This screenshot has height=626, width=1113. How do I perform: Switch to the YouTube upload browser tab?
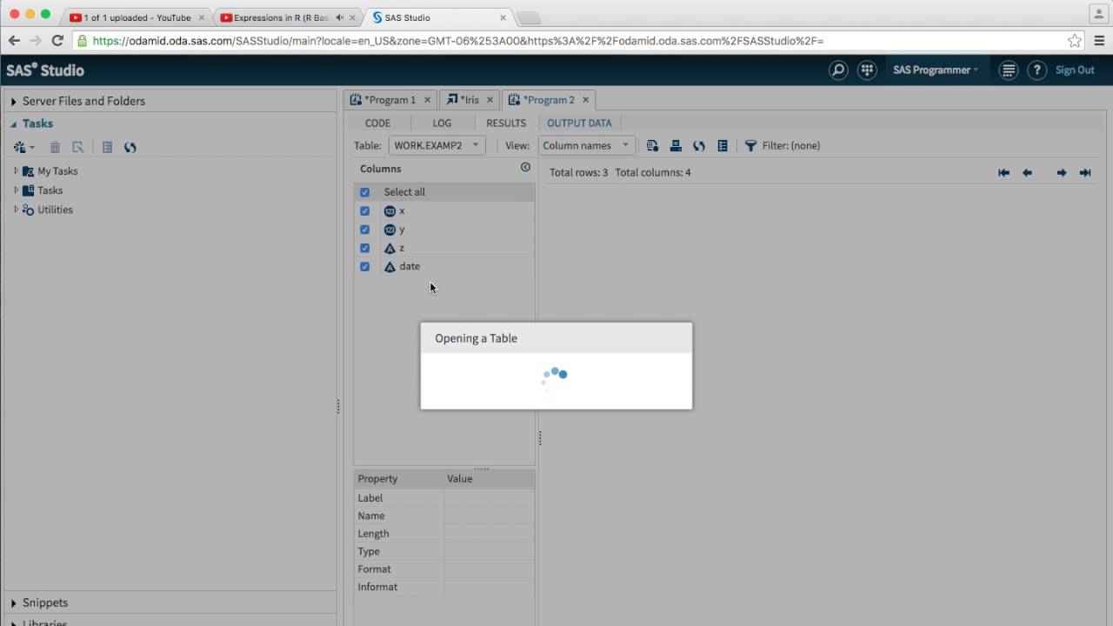point(137,17)
